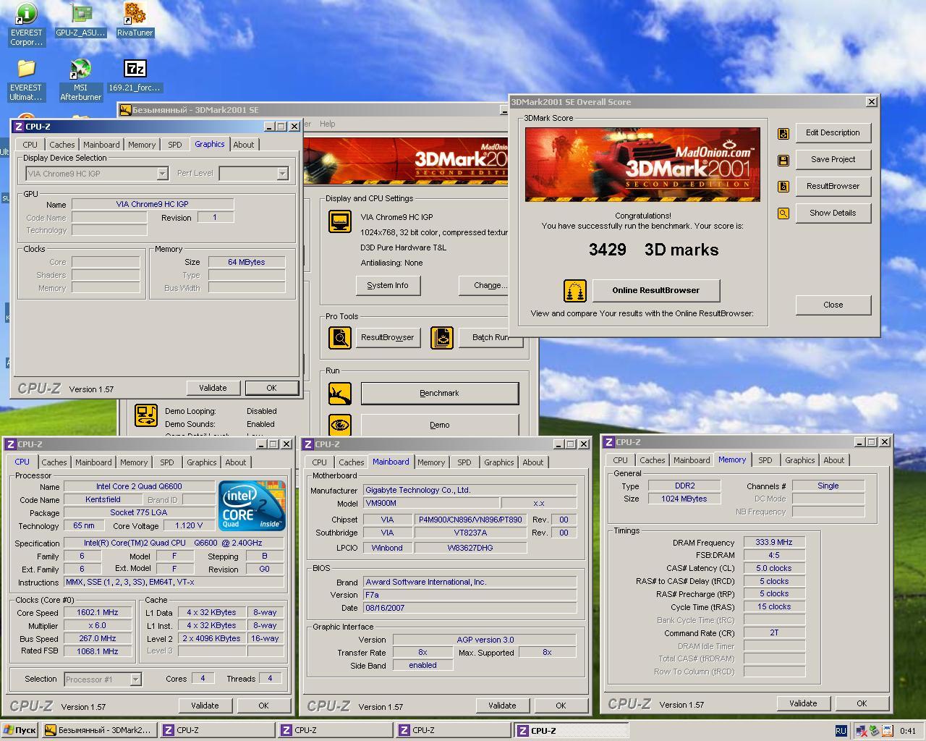The image size is (926, 741).
Task: Click the demo options icon beside Demo Looping
Action: click(146, 415)
